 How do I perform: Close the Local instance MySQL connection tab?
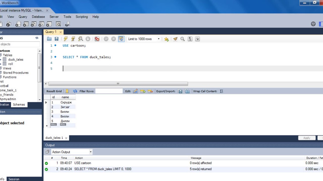click(47, 11)
